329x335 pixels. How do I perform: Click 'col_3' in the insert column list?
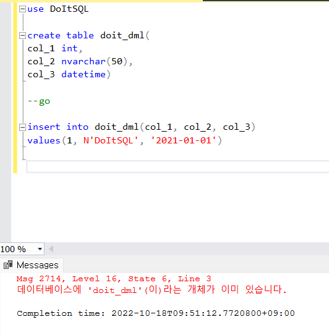(236, 127)
